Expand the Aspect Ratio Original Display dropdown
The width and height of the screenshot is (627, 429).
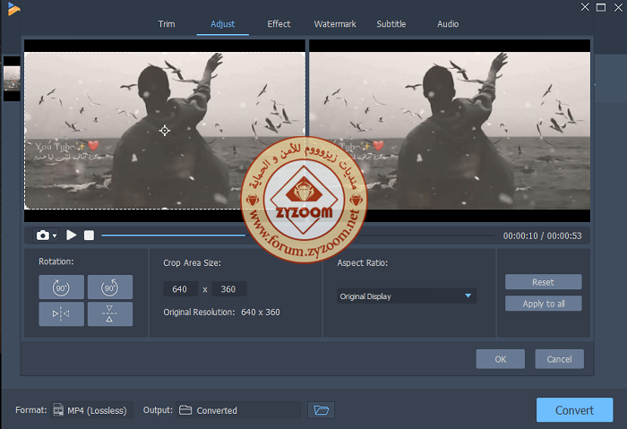click(x=407, y=296)
